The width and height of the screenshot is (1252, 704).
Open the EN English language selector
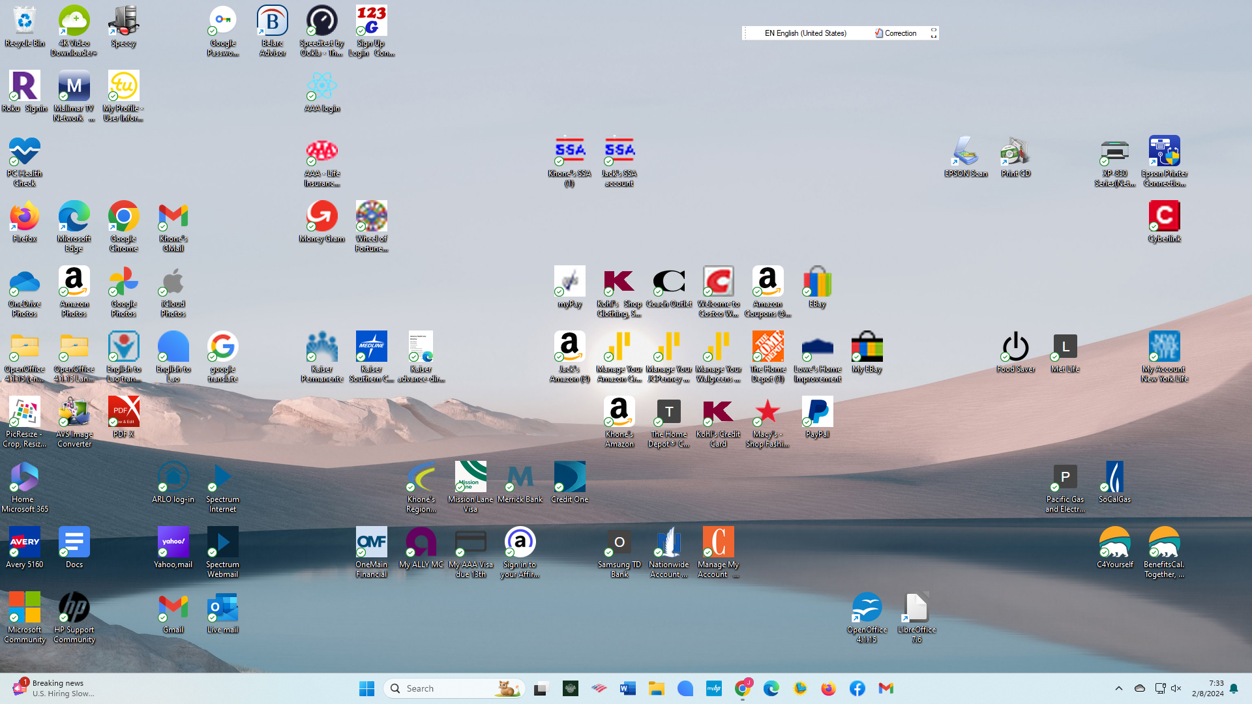pos(805,33)
